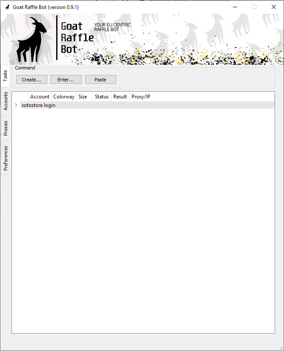This screenshot has width=284, height=351.
Task: Click the Status column header
Action: tap(102, 97)
